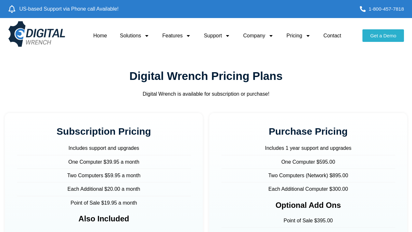Screen dimensions: 412x232
Task: Click the Subscription Pricing heading
Action: pos(104,131)
